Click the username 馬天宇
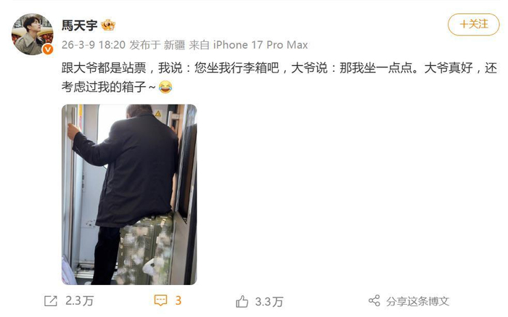Viewport: 508px width, 317px height. [x=80, y=25]
